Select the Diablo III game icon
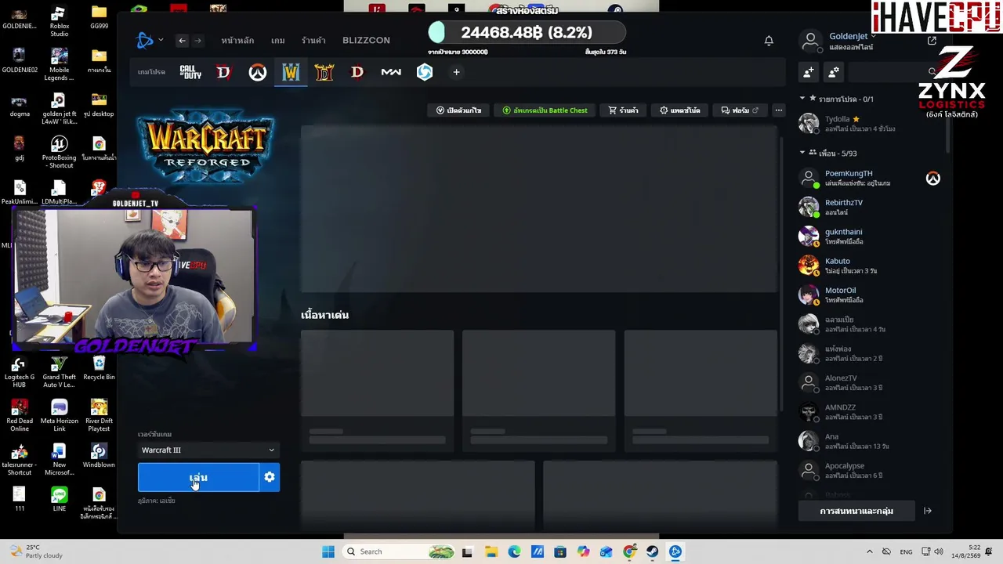Screen dimensions: 1003x564 point(357,72)
